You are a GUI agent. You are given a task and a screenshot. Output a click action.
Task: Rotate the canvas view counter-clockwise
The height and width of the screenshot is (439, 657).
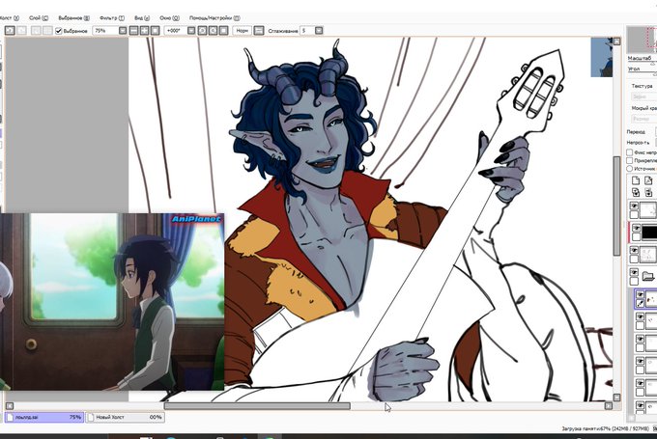(x=202, y=31)
